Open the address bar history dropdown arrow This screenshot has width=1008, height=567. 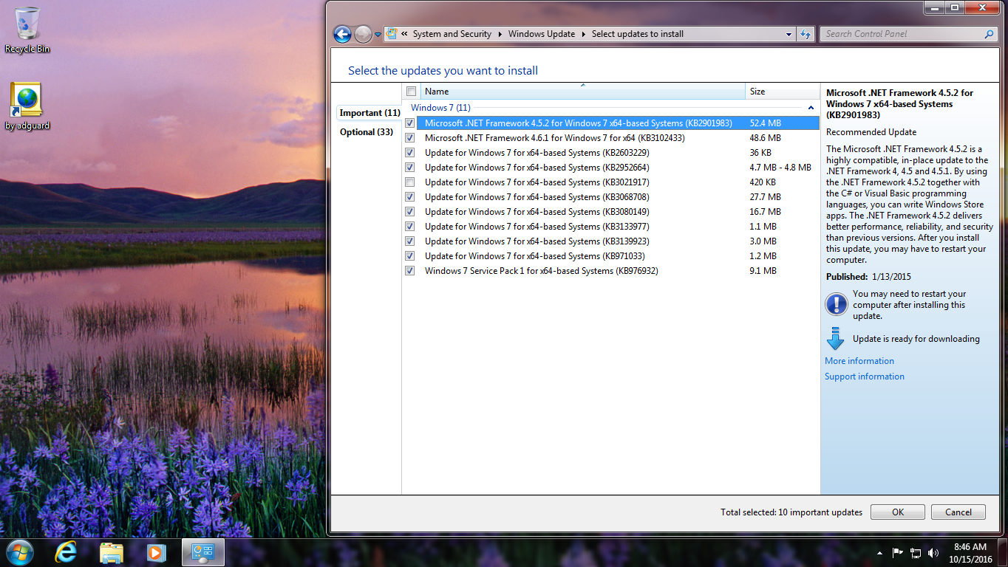point(789,34)
